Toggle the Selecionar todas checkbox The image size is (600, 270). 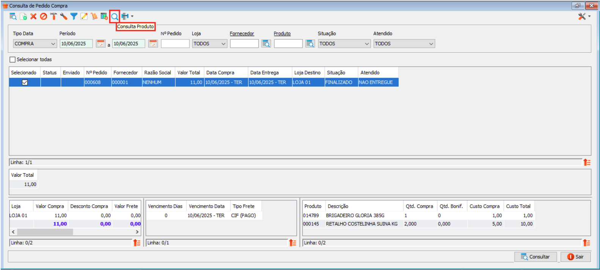[13, 60]
